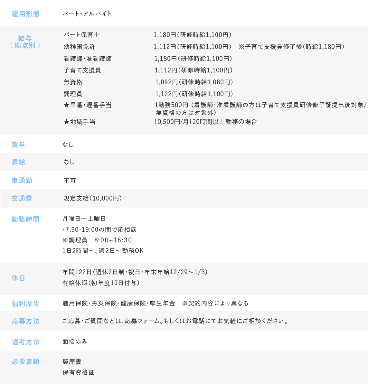
Task: Click the 無資格 wage 1,092円 text
Action: (166, 82)
